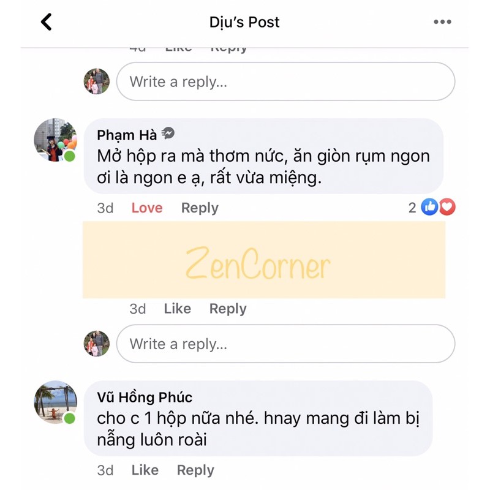Tap the blue thumbs-up reaction icon
The height and width of the screenshot is (490, 490).
tap(429, 207)
